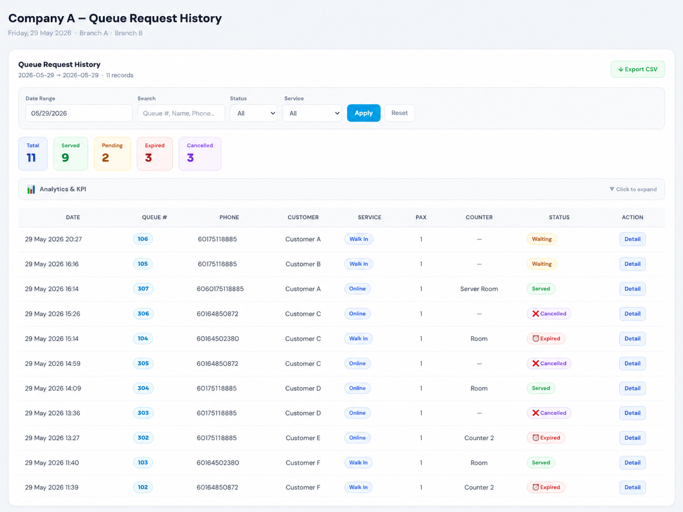Screen dimensions: 683x512
Task: Click the Waiting status of queue 105
Action: click(x=541, y=264)
